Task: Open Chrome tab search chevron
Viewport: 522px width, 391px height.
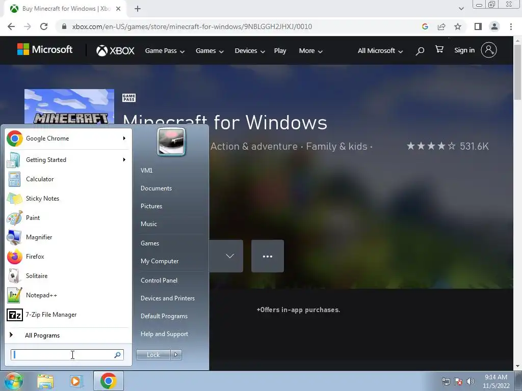Action: [461, 9]
